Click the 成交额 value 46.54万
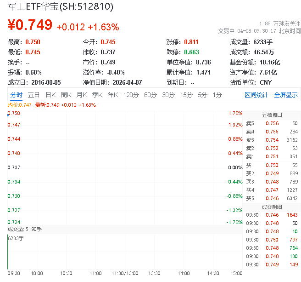301x282 pixels. tap(264, 52)
